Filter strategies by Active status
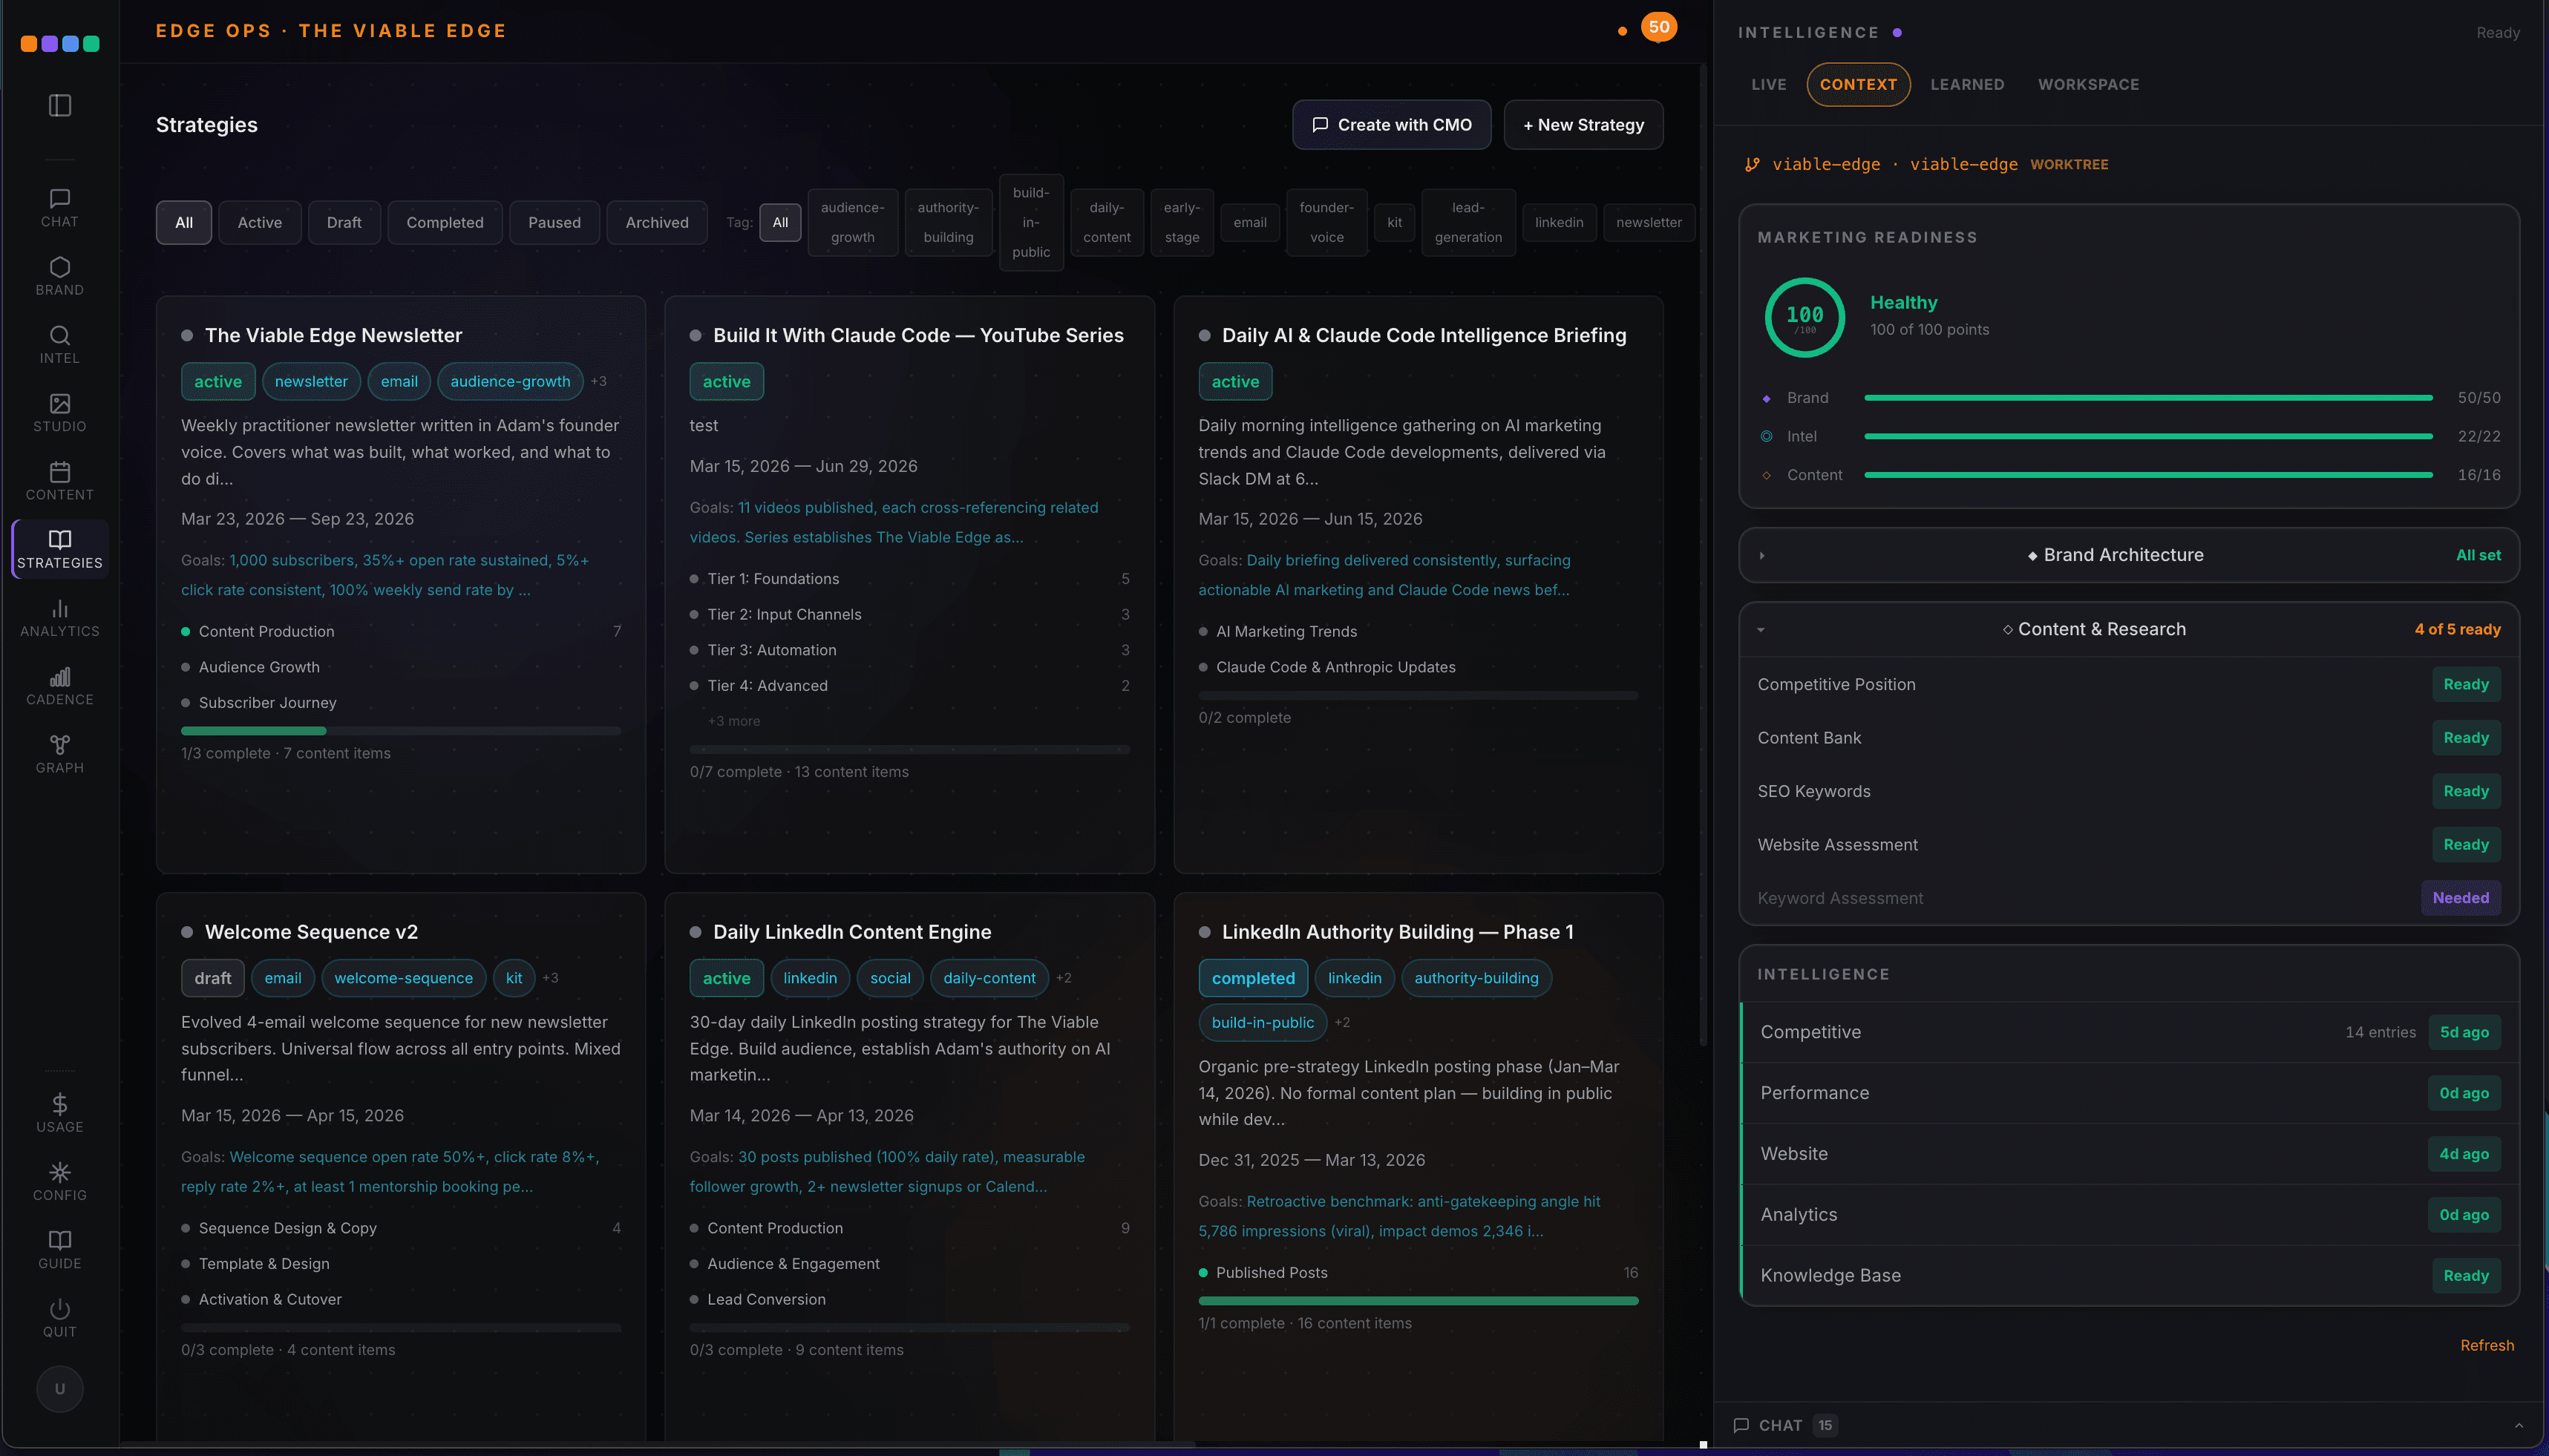2549x1456 pixels. pos(259,222)
